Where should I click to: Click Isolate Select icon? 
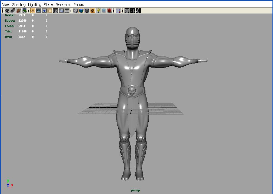point(118,11)
